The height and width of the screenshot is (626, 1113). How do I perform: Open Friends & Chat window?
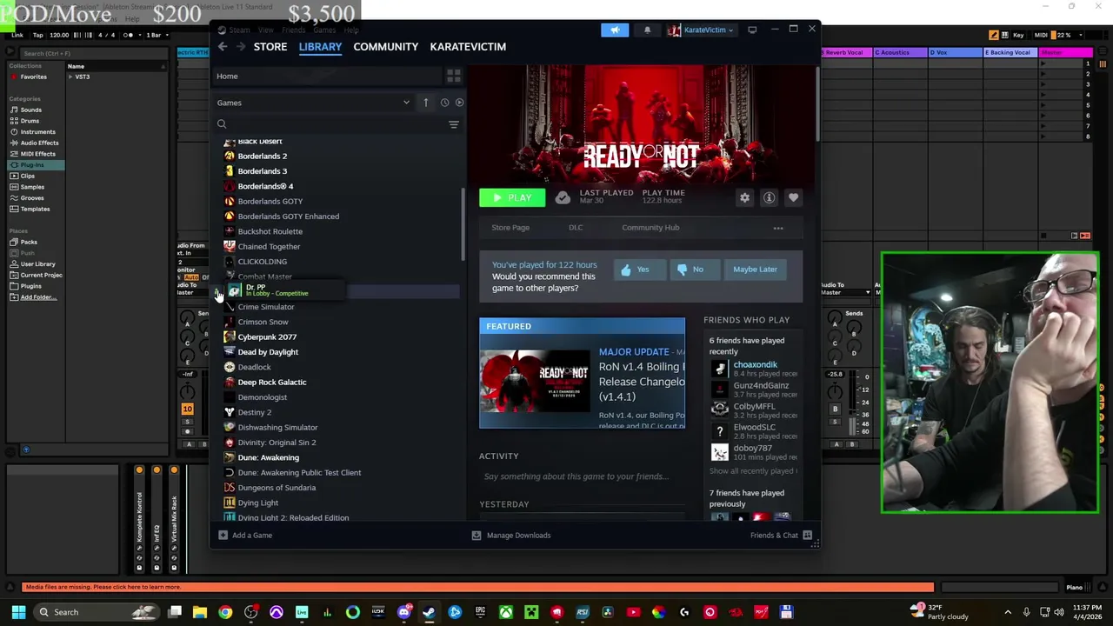(780, 535)
